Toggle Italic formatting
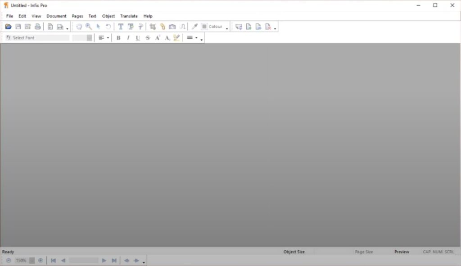This screenshot has width=461, height=266. (x=128, y=38)
